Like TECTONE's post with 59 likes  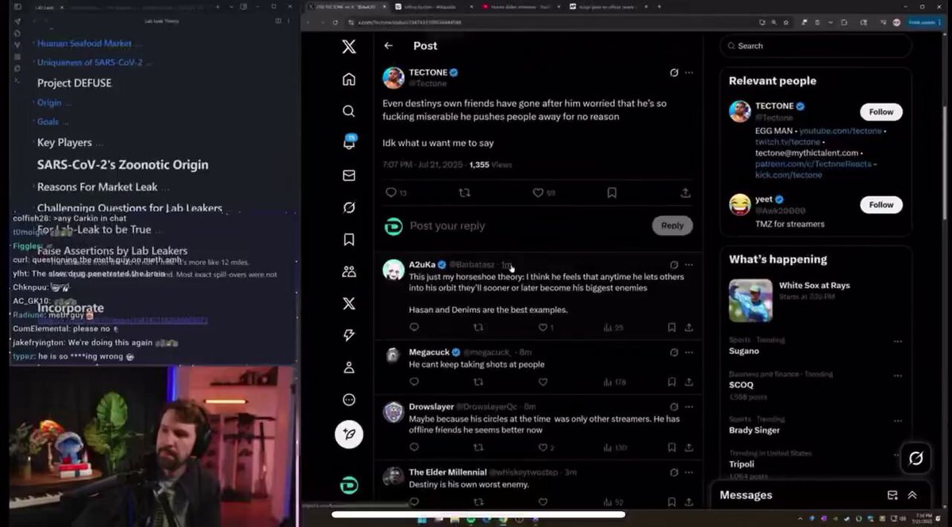pyautogui.click(x=538, y=193)
